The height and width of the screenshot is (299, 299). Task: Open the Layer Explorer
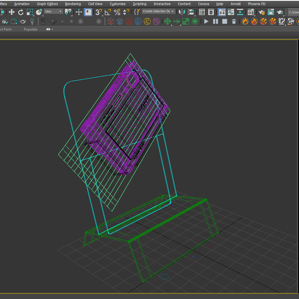211,12
